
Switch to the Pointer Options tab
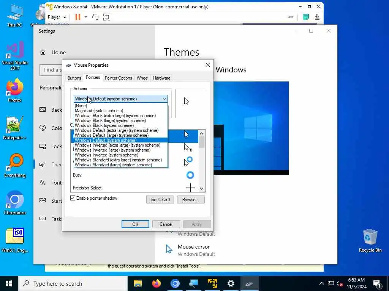119,78
